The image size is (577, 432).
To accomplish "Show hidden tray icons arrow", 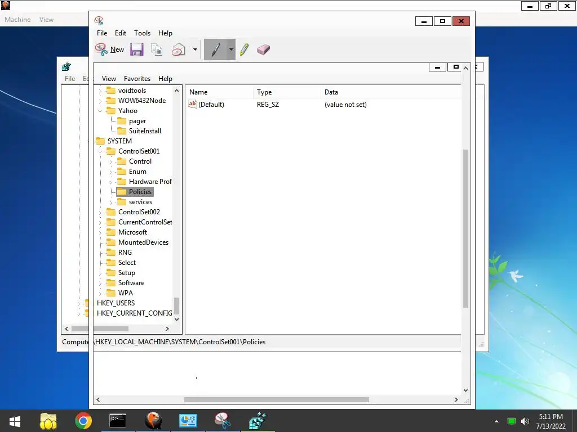I will (x=497, y=421).
